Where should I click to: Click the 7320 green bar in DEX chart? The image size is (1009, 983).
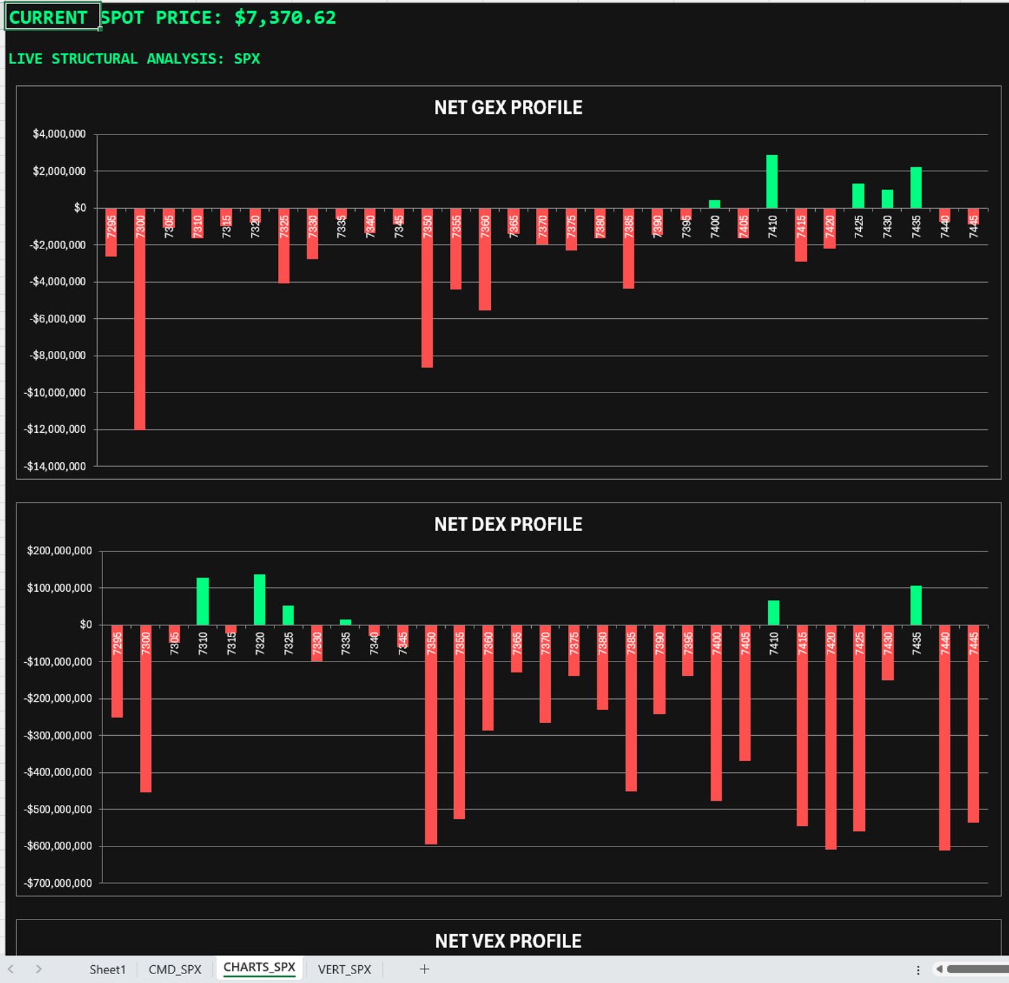(x=259, y=599)
